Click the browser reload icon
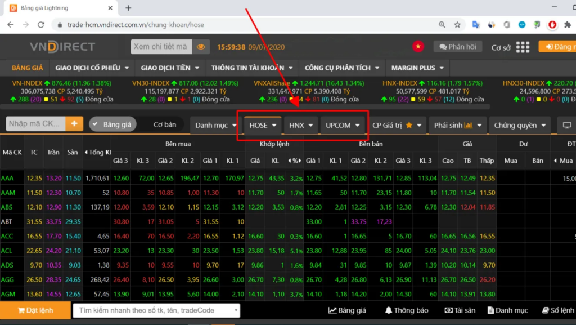The width and height of the screenshot is (576, 325). click(x=40, y=25)
